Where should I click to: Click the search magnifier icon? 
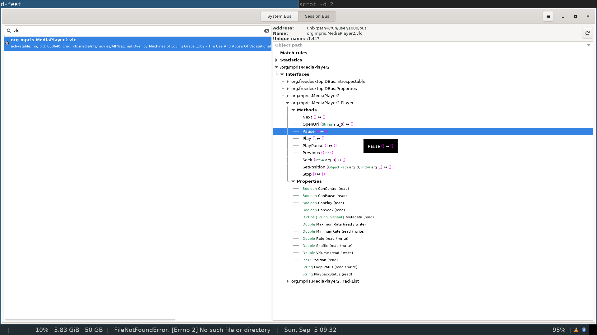click(9, 31)
